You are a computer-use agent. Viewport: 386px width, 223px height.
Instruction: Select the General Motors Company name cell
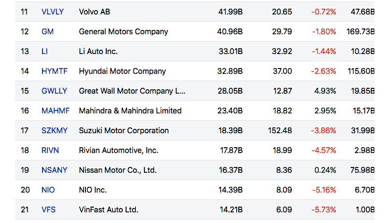(123, 31)
